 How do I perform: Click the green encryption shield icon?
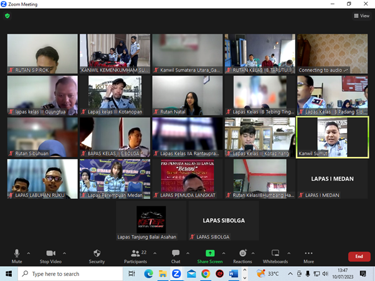coord(7,16)
